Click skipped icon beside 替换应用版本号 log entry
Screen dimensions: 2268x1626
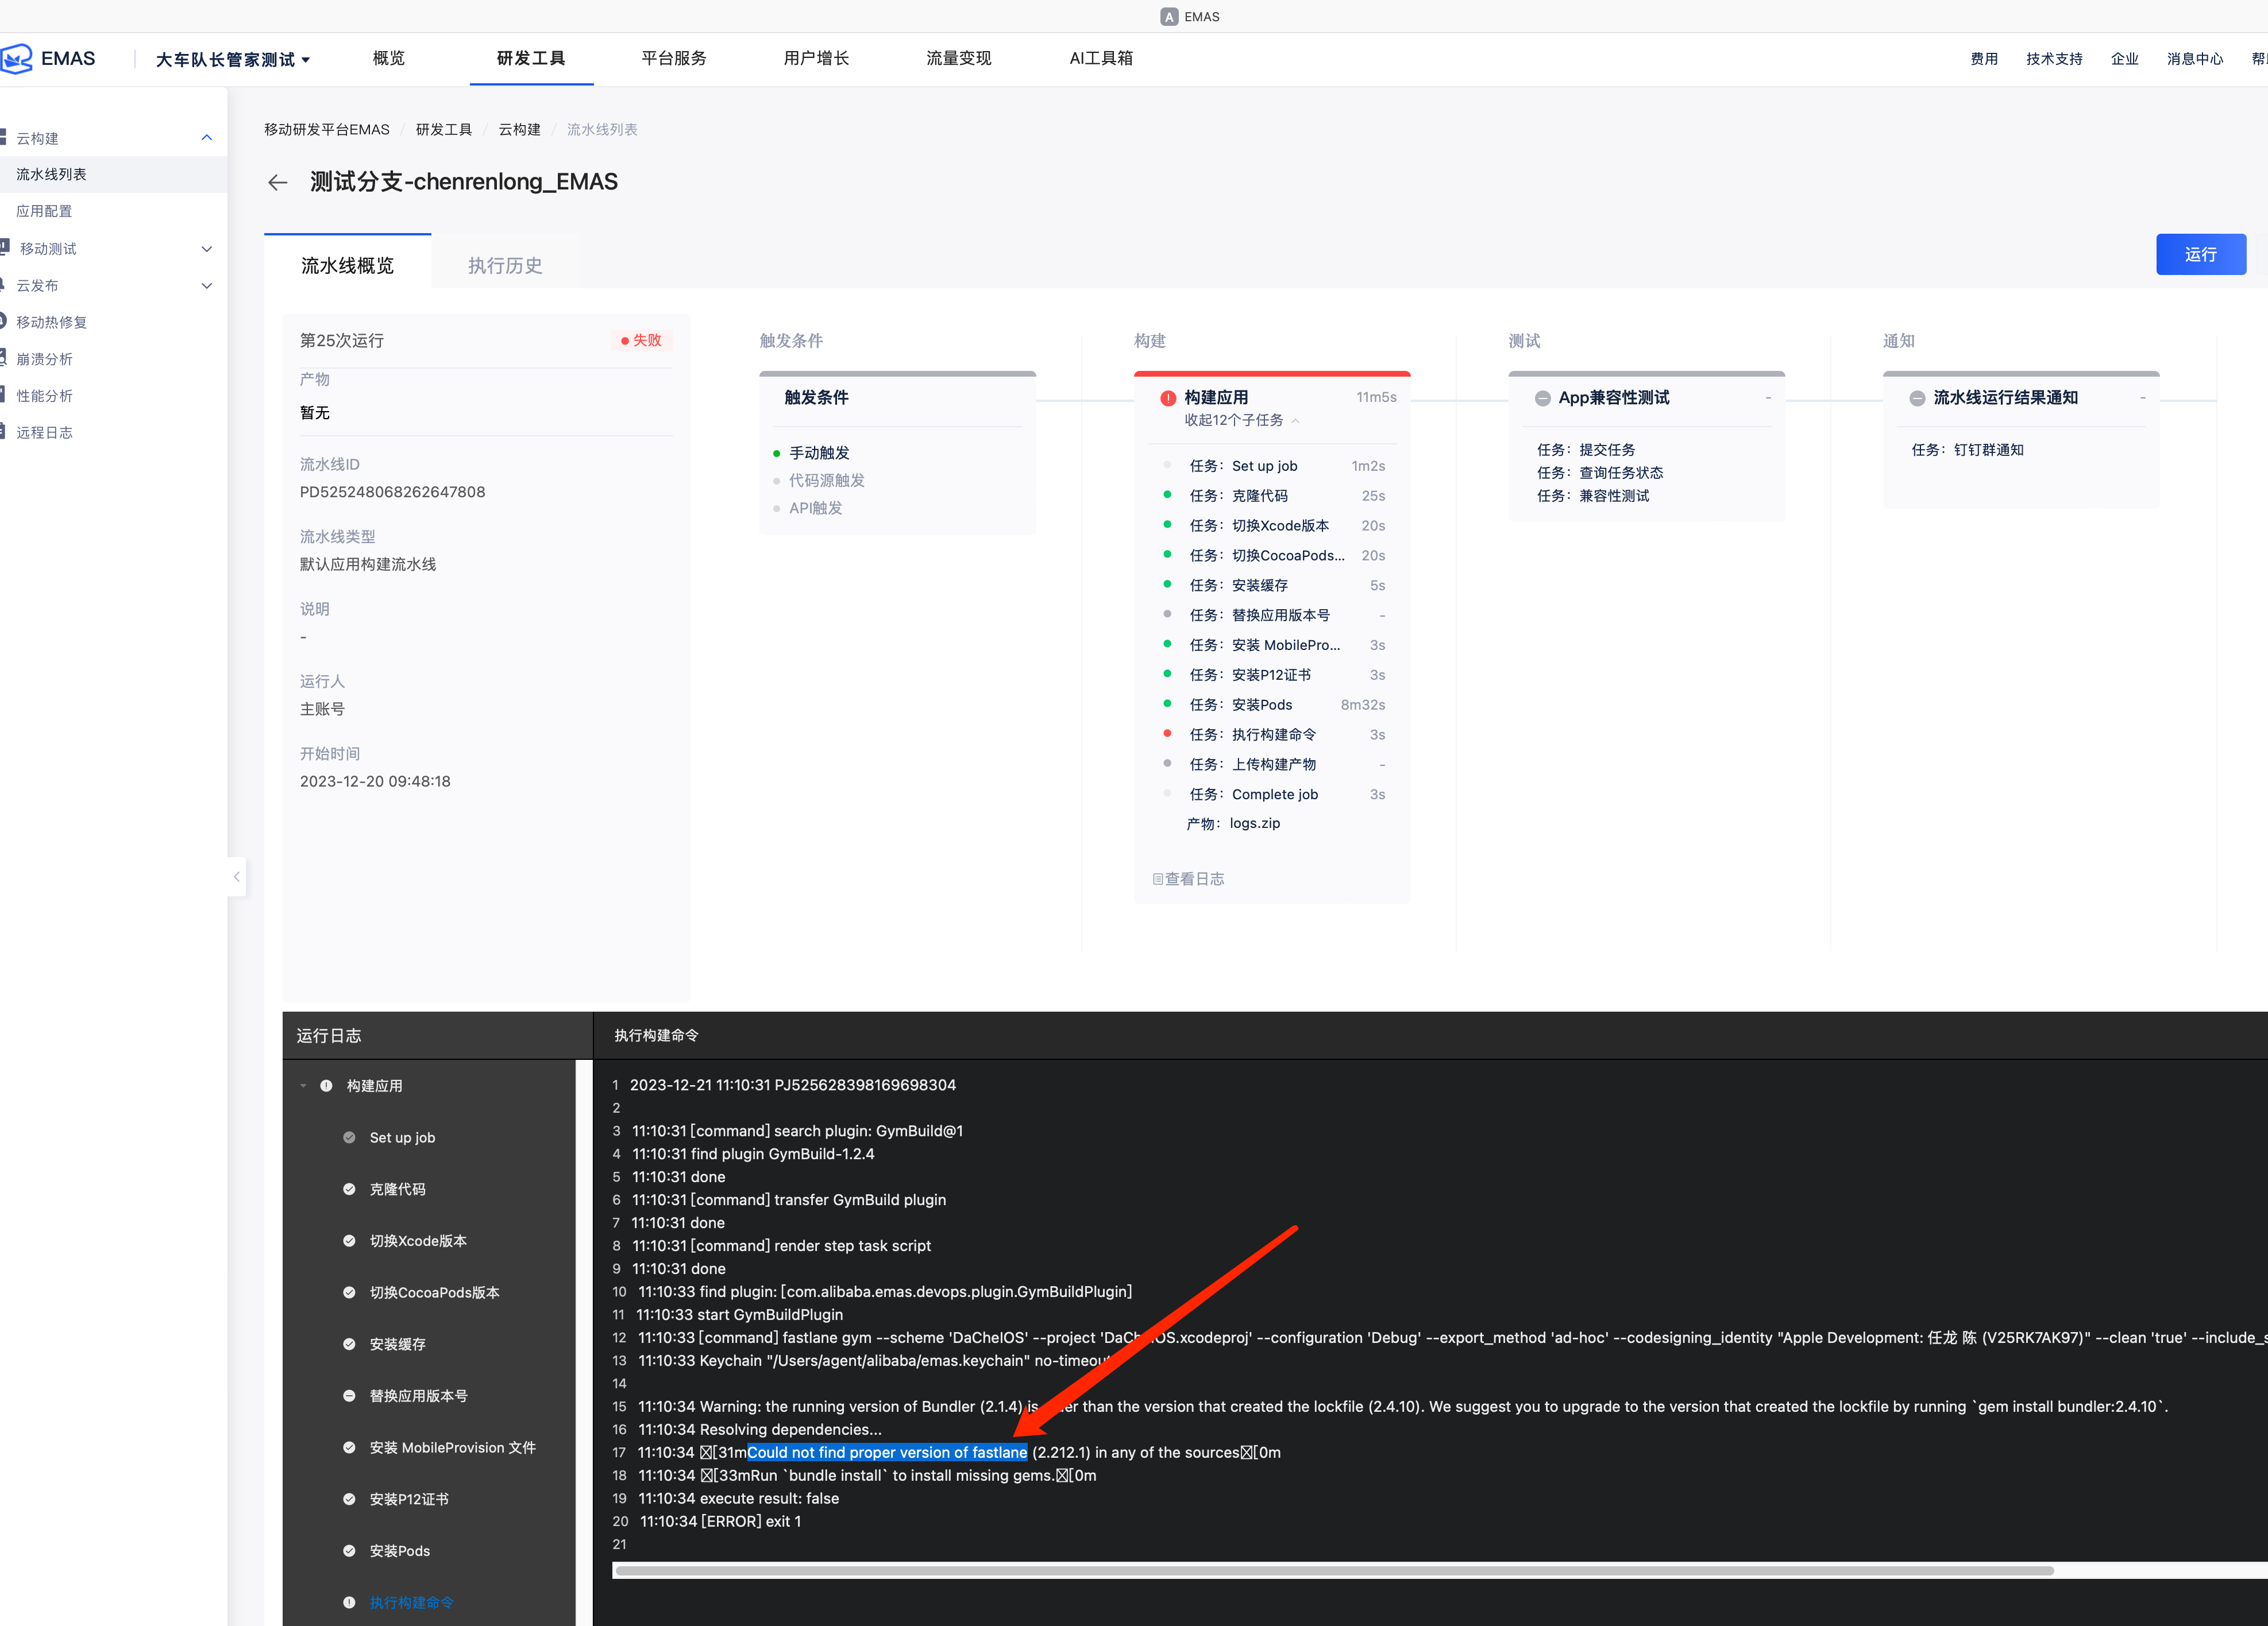(349, 1396)
